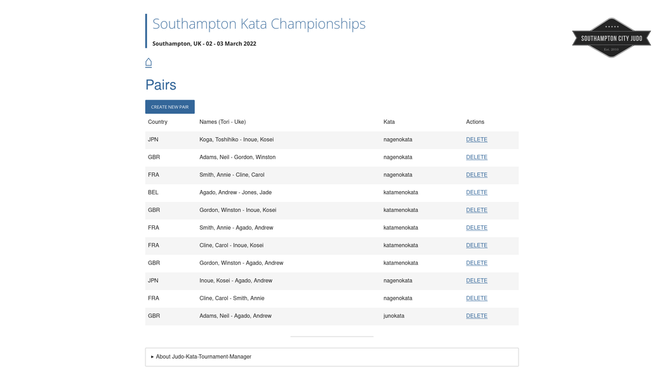
Task: Click the Create New Pair button
Action: [x=170, y=107]
